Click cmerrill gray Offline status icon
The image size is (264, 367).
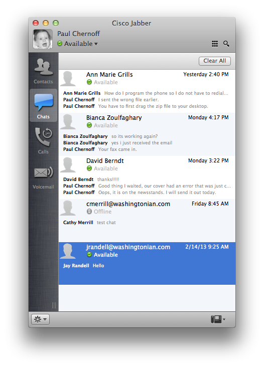pos(89,212)
